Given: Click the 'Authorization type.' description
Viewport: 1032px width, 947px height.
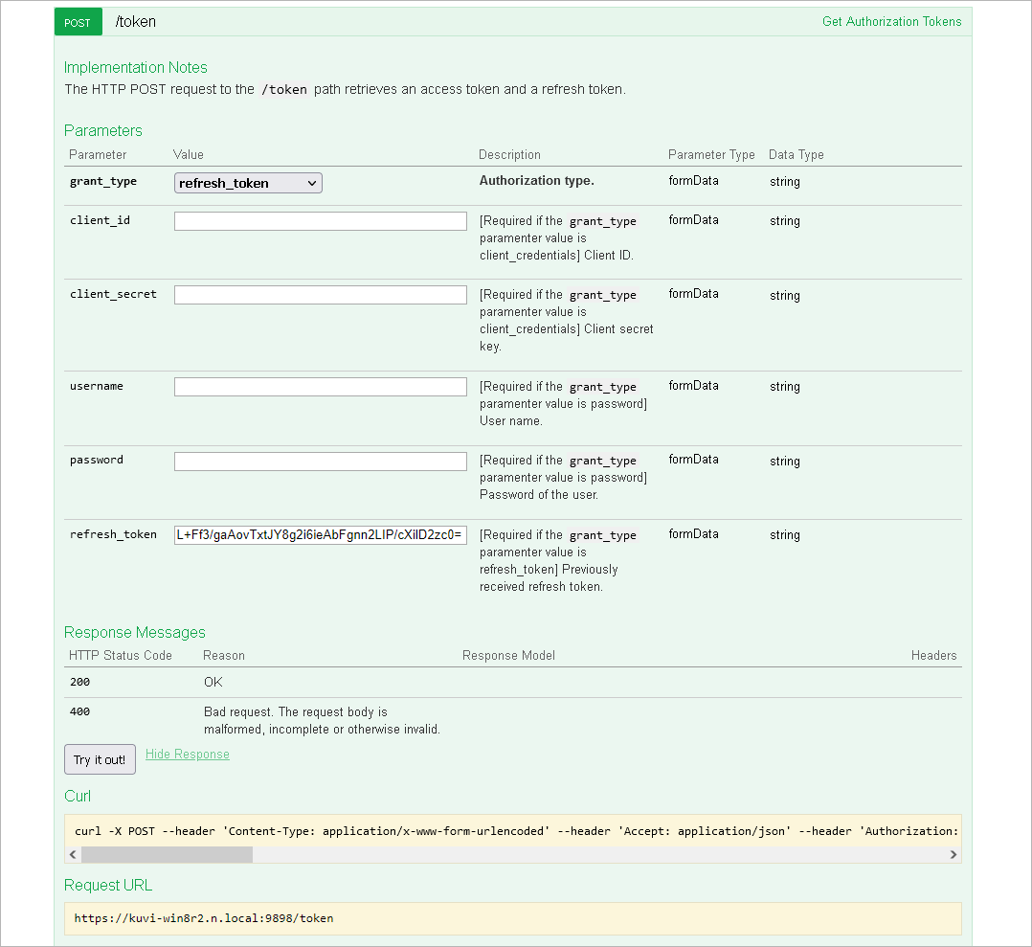Looking at the screenshot, I should 537,181.
